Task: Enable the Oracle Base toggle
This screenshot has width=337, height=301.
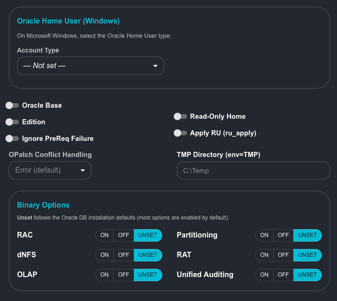Action: click(x=12, y=105)
